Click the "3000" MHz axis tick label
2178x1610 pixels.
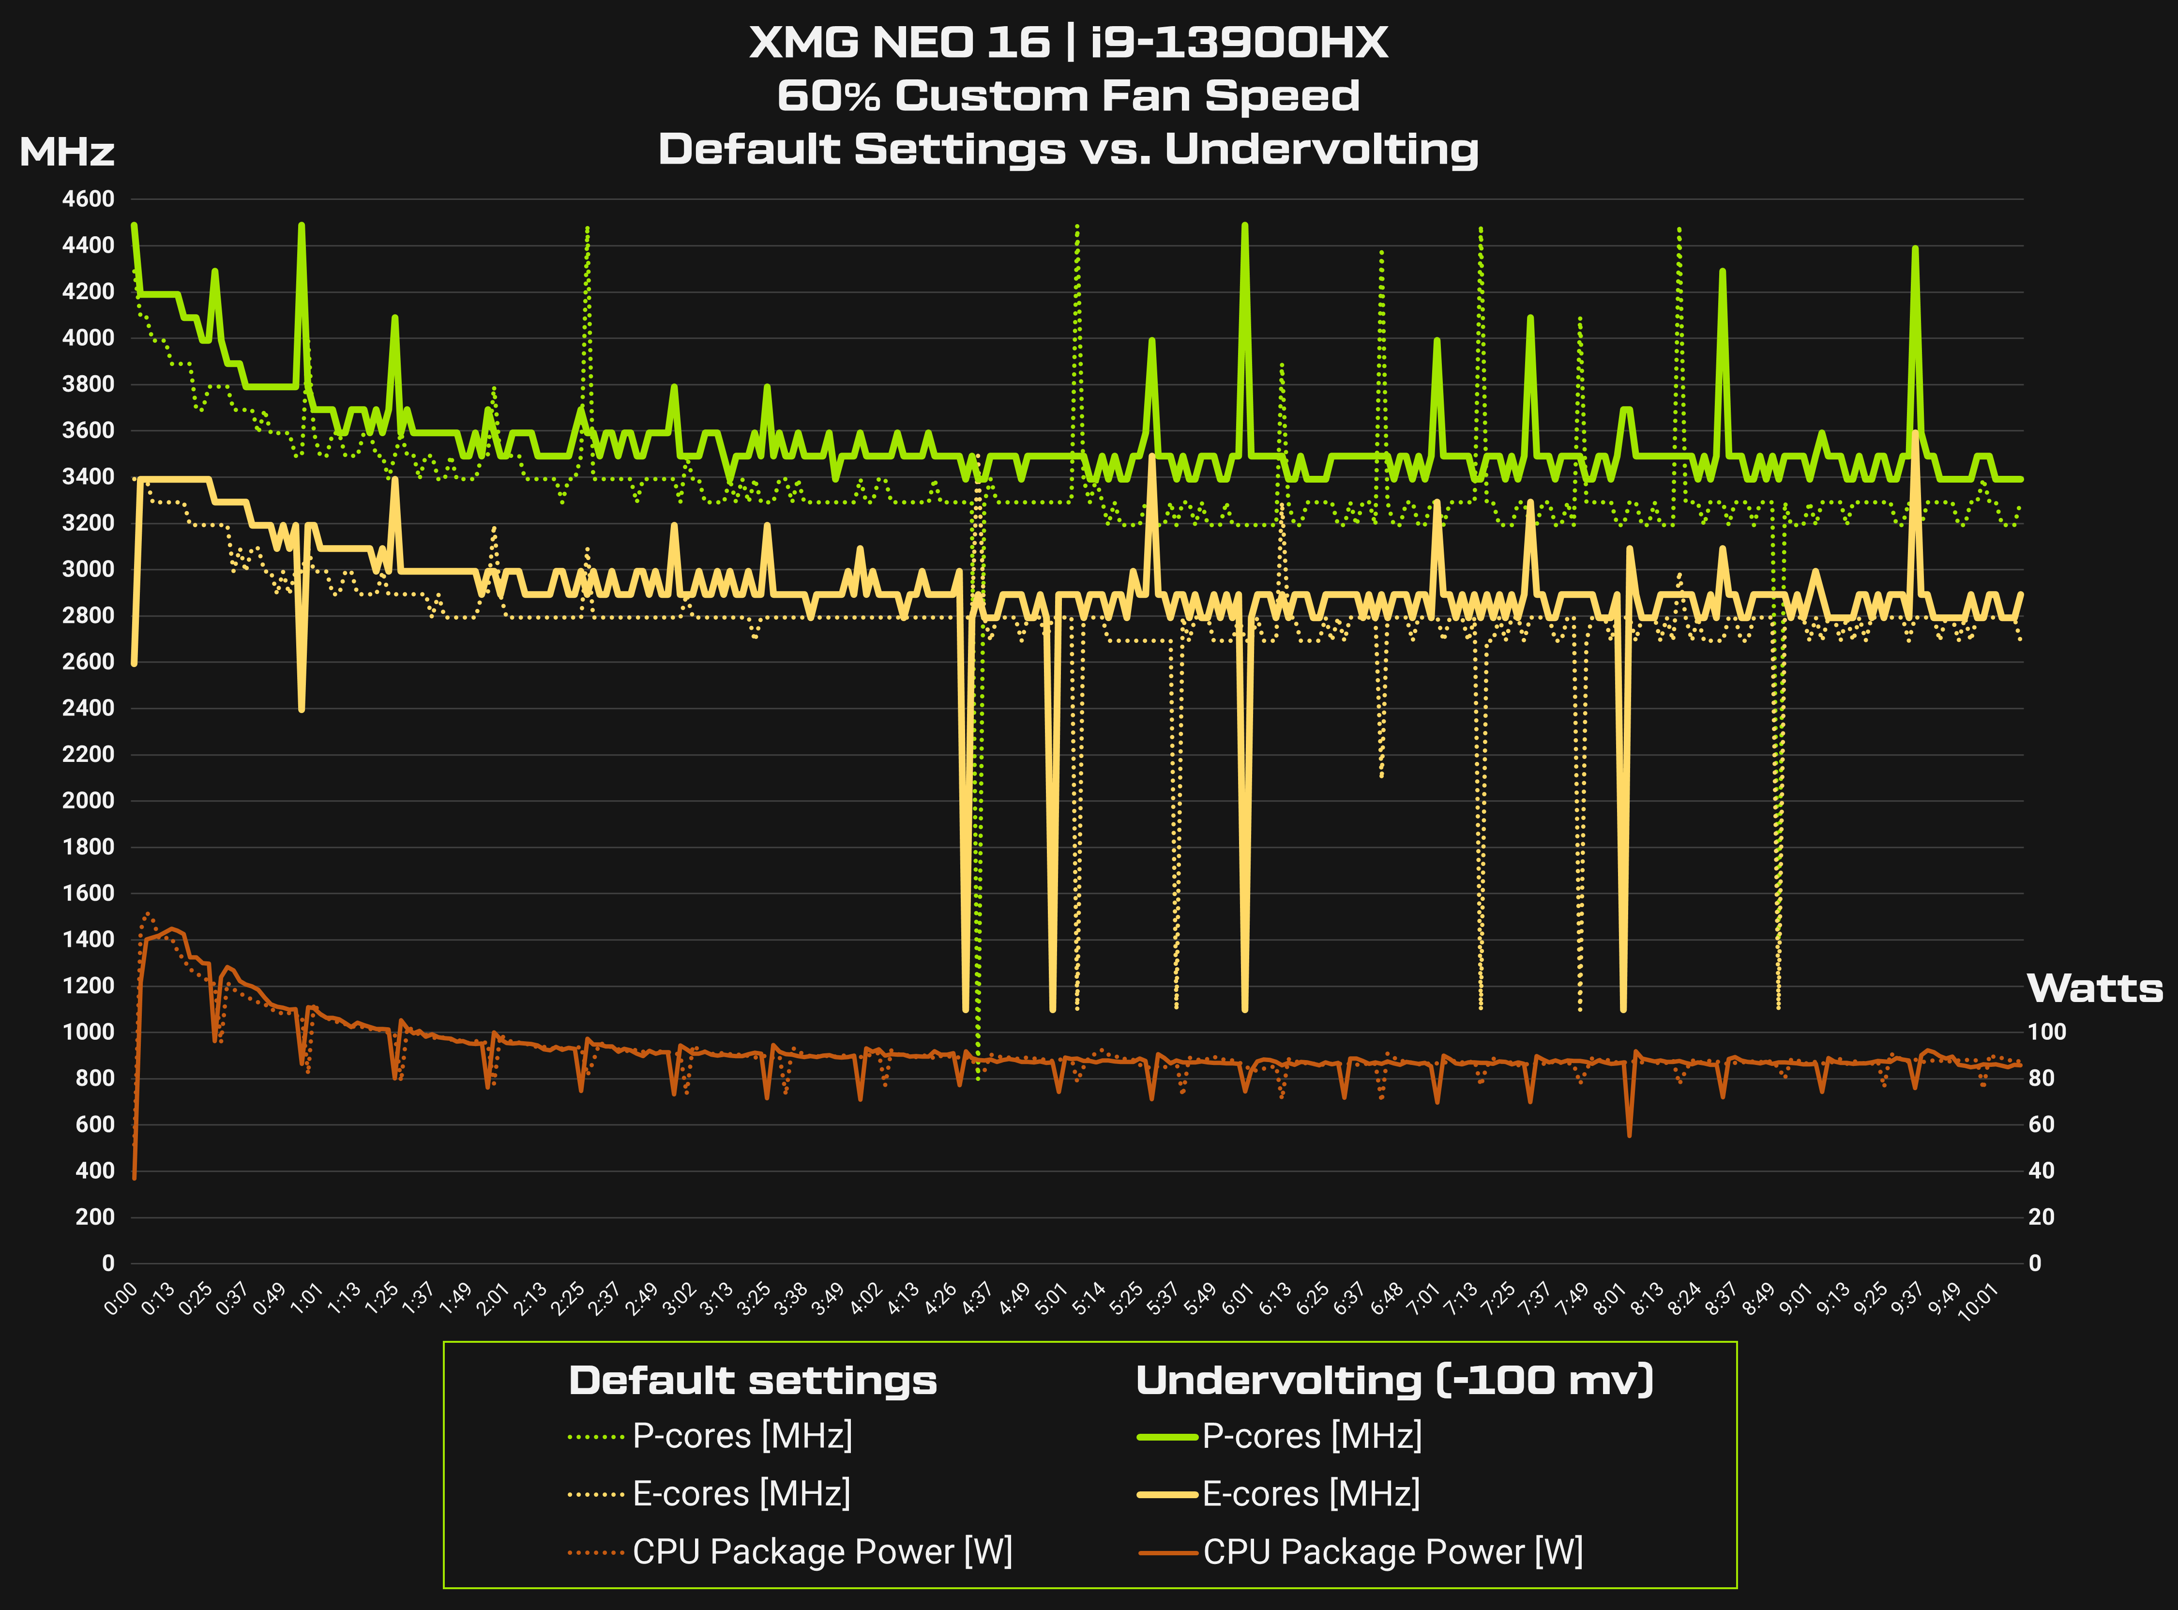(89, 569)
